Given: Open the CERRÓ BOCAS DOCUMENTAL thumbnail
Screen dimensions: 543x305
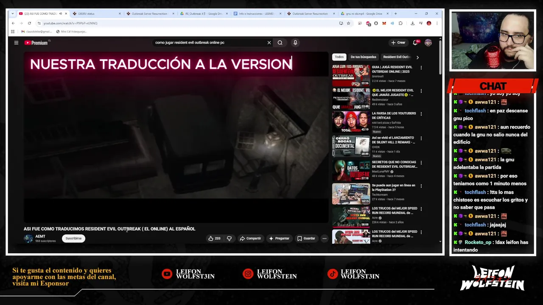Looking at the screenshot, I should pyautogui.click(x=351, y=146).
